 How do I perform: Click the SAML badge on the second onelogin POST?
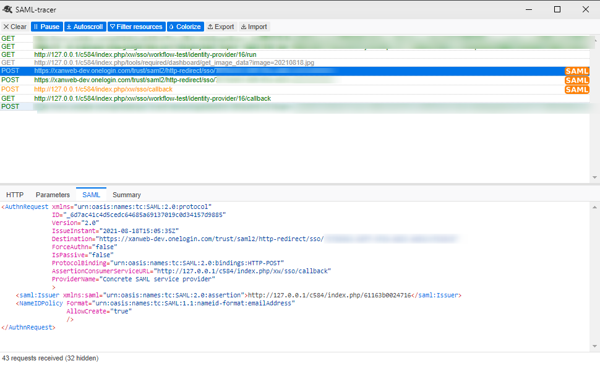coord(576,80)
